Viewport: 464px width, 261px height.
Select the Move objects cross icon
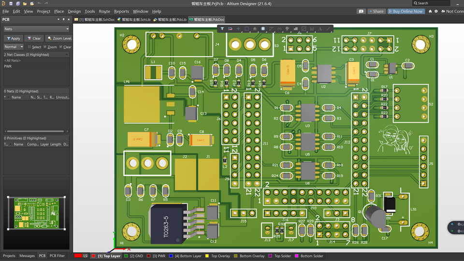click(238, 29)
